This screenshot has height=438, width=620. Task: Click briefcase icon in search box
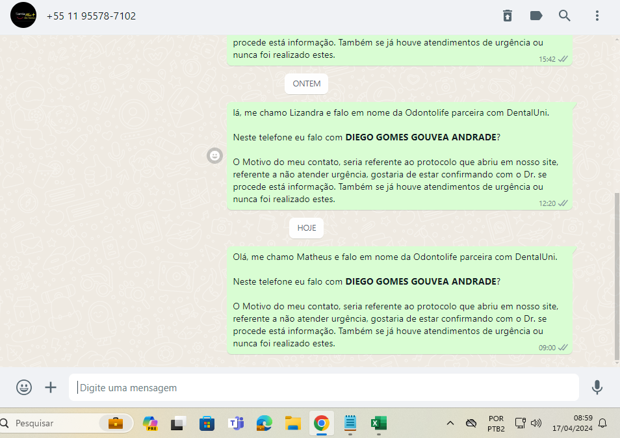(116, 423)
